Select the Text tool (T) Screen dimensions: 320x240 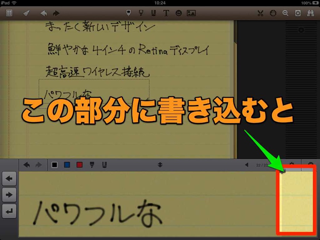coord(166,13)
